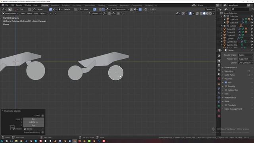Open the Texture properties checker icon
Viewport: 254px width, 143px height.
point(219,116)
